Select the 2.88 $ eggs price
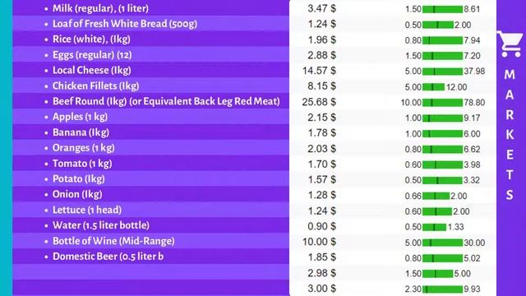The image size is (526, 296). 321,55
